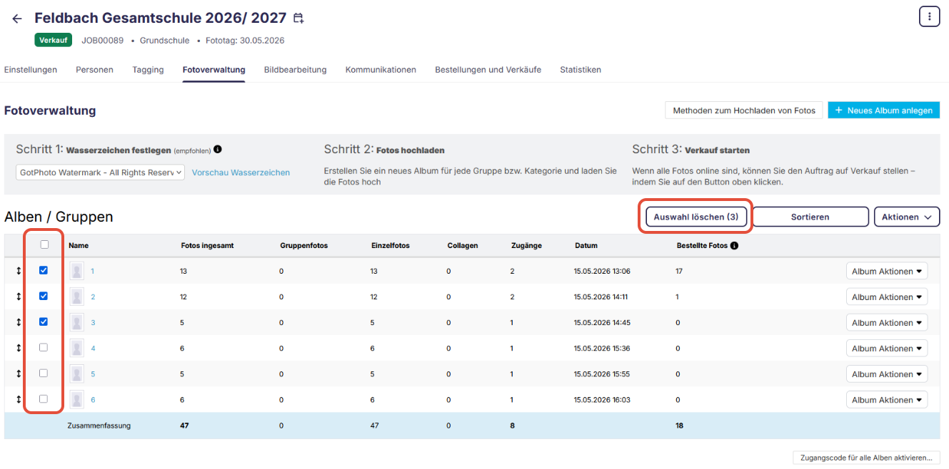Open thumbnail of album 2
The image size is (949, 469).
click(x=77, y=297)
